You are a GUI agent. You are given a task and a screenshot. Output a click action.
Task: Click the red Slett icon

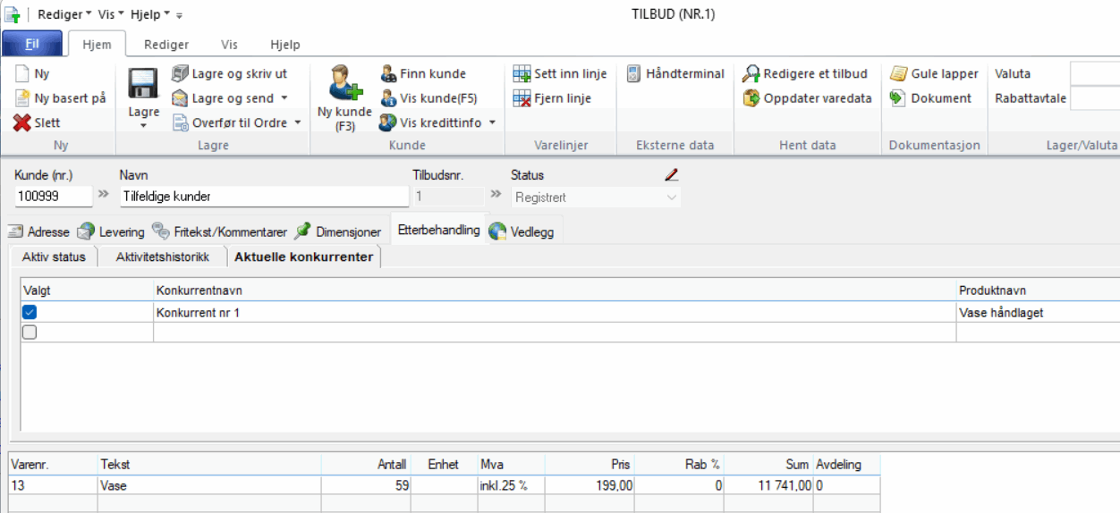22,122
